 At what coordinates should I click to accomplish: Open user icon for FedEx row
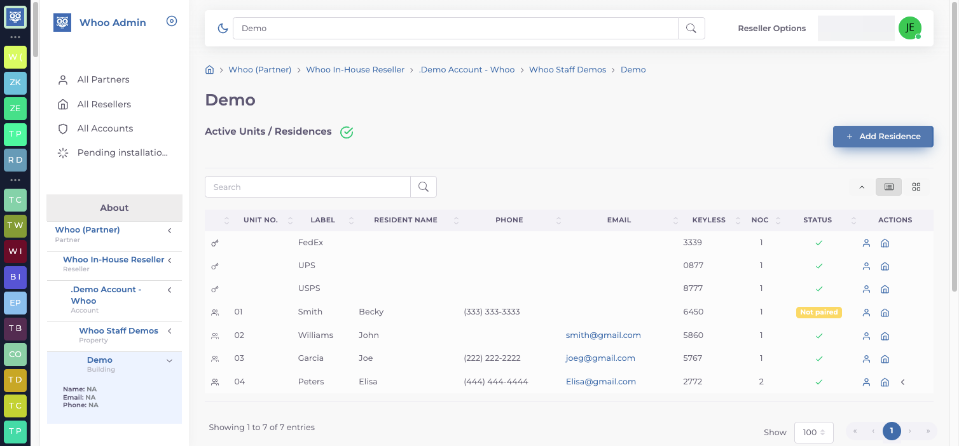click(866, 243)
